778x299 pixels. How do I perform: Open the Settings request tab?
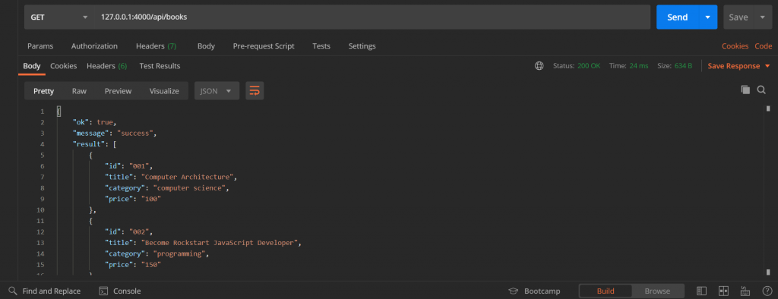pos(362,46)
